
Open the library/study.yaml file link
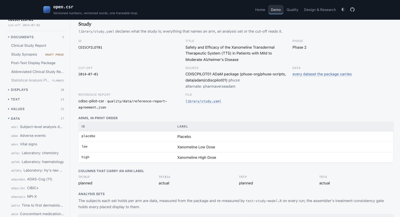(x=203, y=101)
